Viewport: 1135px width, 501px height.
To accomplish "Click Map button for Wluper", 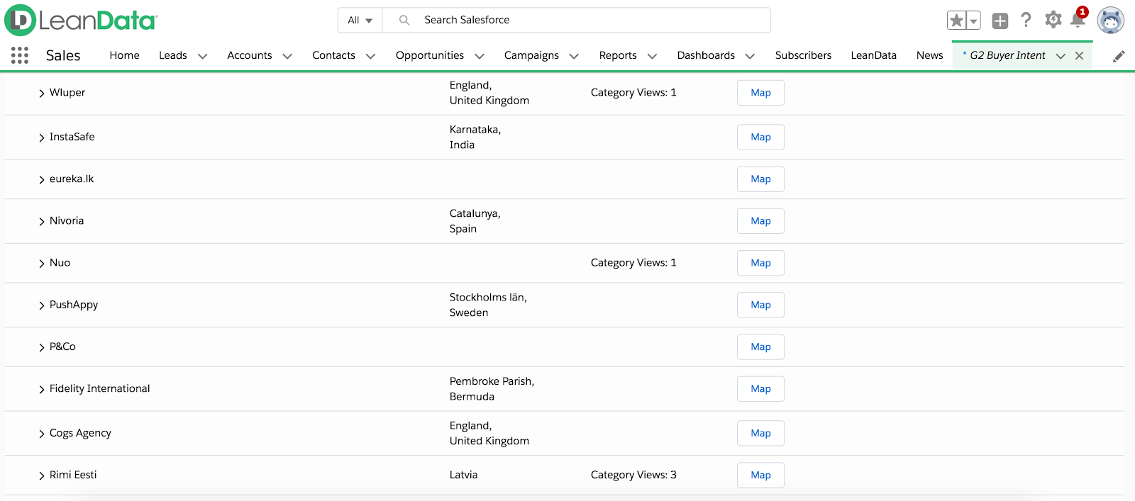I will [x=760, y=93].
